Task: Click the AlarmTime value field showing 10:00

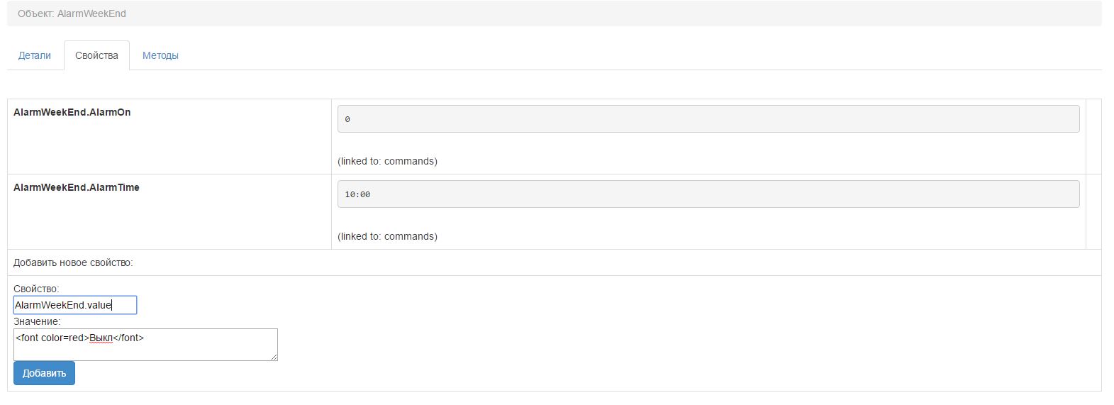Action: (708, 194)
